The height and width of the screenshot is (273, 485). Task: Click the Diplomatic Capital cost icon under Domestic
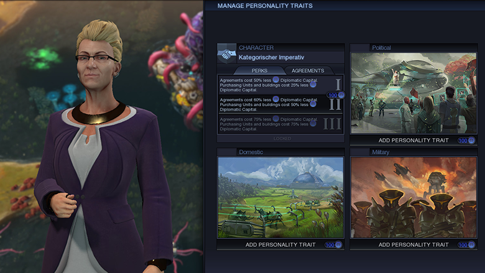click(x=338, y=245)
